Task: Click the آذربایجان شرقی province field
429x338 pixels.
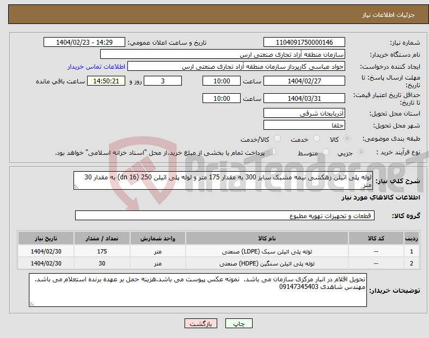Action: click(x=304, y=113)
